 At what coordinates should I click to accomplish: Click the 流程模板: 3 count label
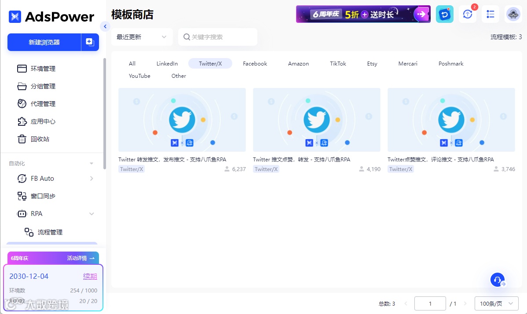click(506, 37)
